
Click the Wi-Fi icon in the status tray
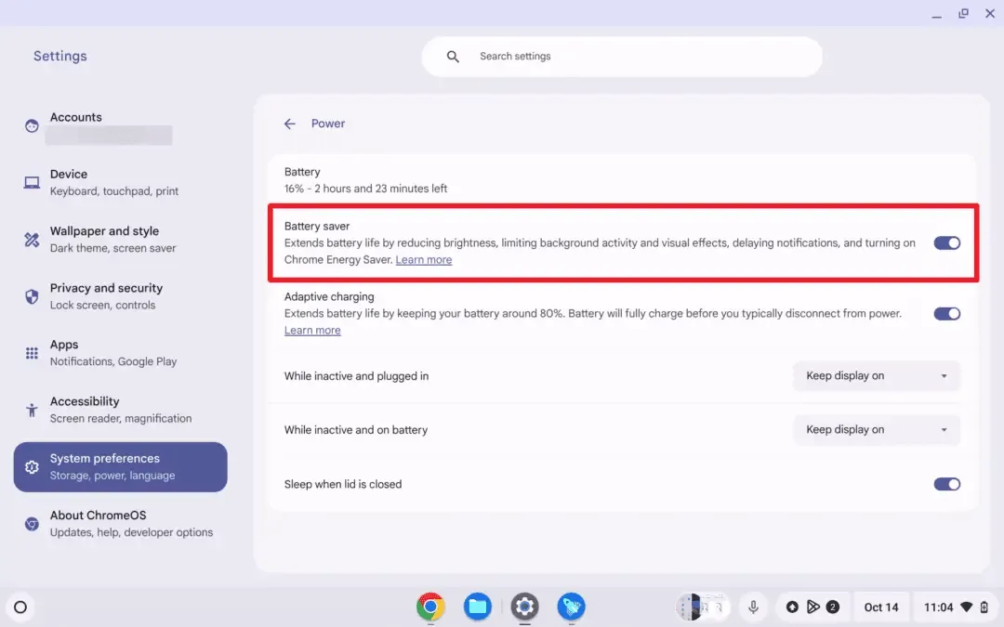967,607
